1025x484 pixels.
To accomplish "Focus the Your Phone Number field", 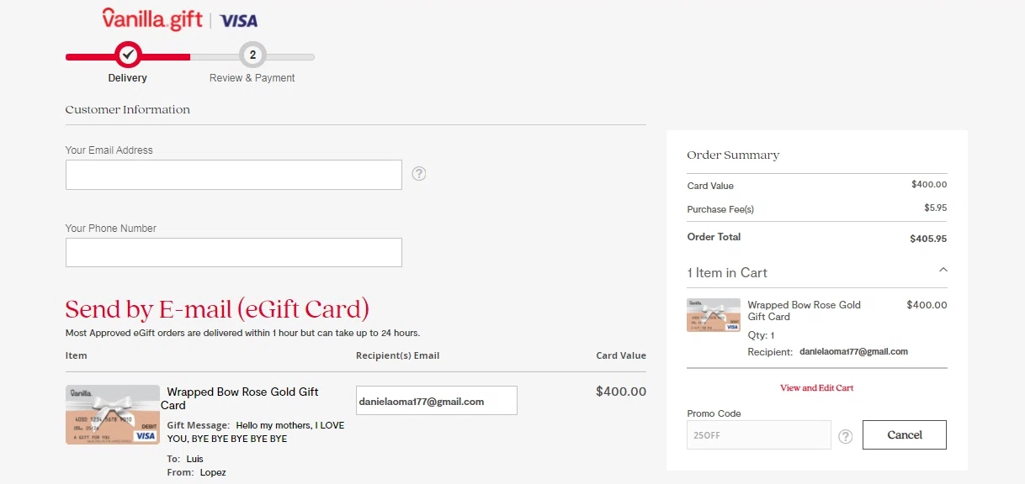I will tap(234, 252).
